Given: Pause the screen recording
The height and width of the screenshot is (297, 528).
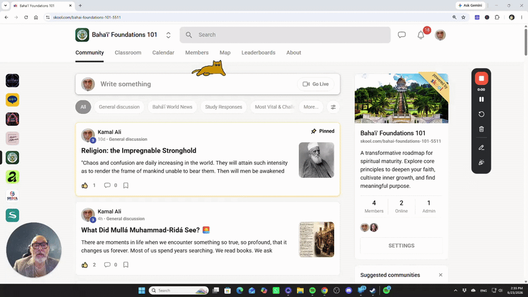Looking at the screenshot, I should (481, 100).
